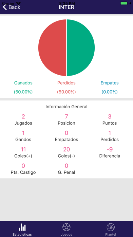Tap the Ganados legend label

23,83
